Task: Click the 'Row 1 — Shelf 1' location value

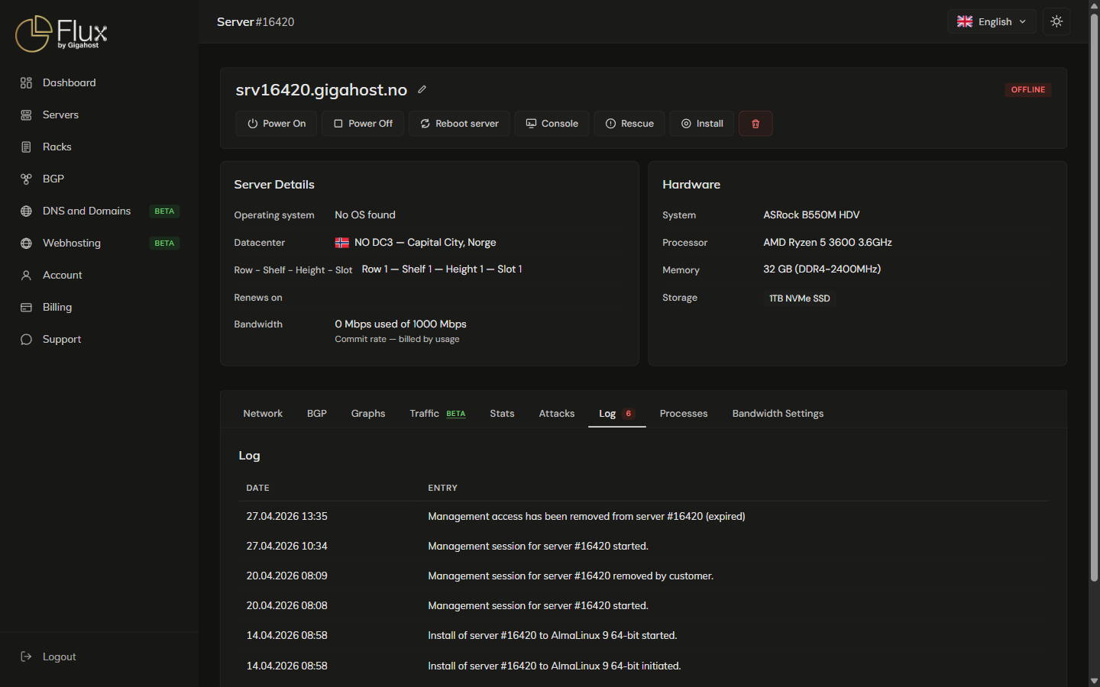Action: pyautogui.click(x=442, y=269)
